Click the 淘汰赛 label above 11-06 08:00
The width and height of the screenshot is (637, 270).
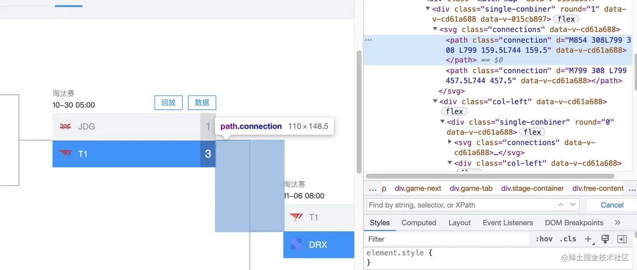coord(294,184)
